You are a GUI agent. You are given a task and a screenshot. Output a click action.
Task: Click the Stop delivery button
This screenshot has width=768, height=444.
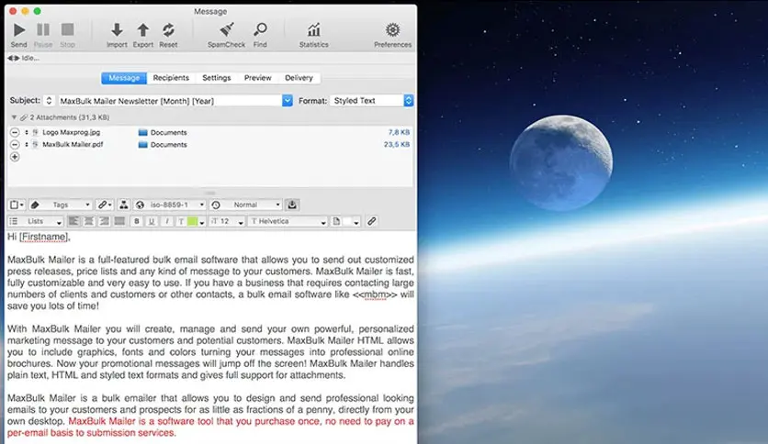tap(68, 30)
